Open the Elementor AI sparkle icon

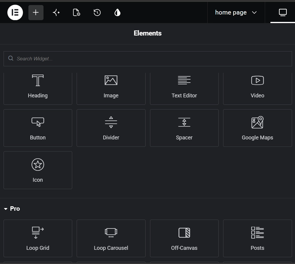click(56, 13)
